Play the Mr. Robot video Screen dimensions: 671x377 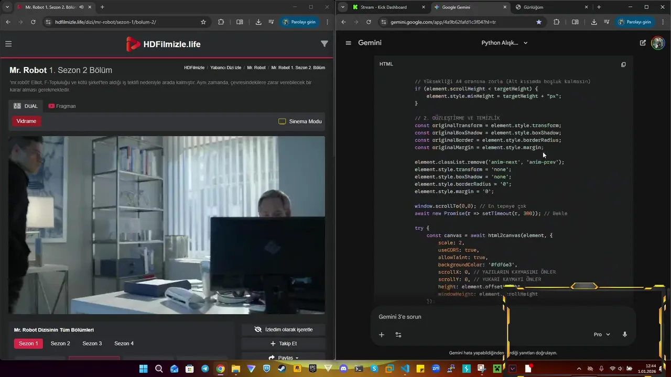167,225
